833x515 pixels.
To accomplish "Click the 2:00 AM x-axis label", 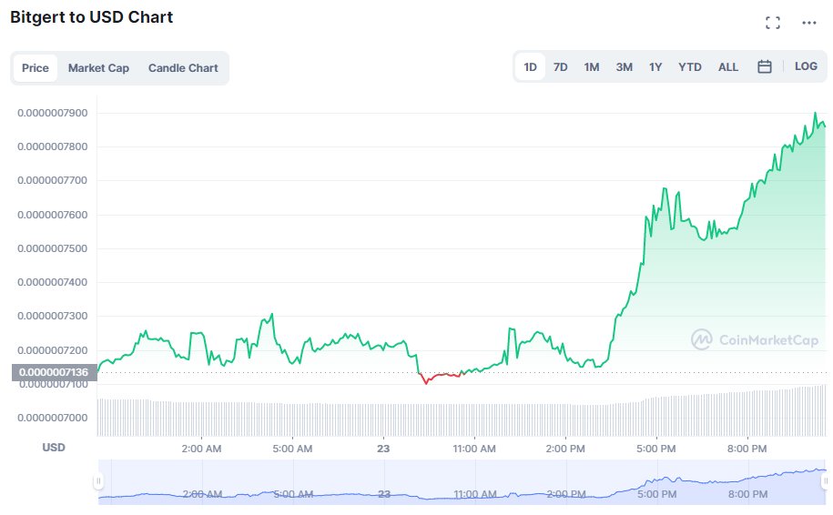I will coord(201,449).
